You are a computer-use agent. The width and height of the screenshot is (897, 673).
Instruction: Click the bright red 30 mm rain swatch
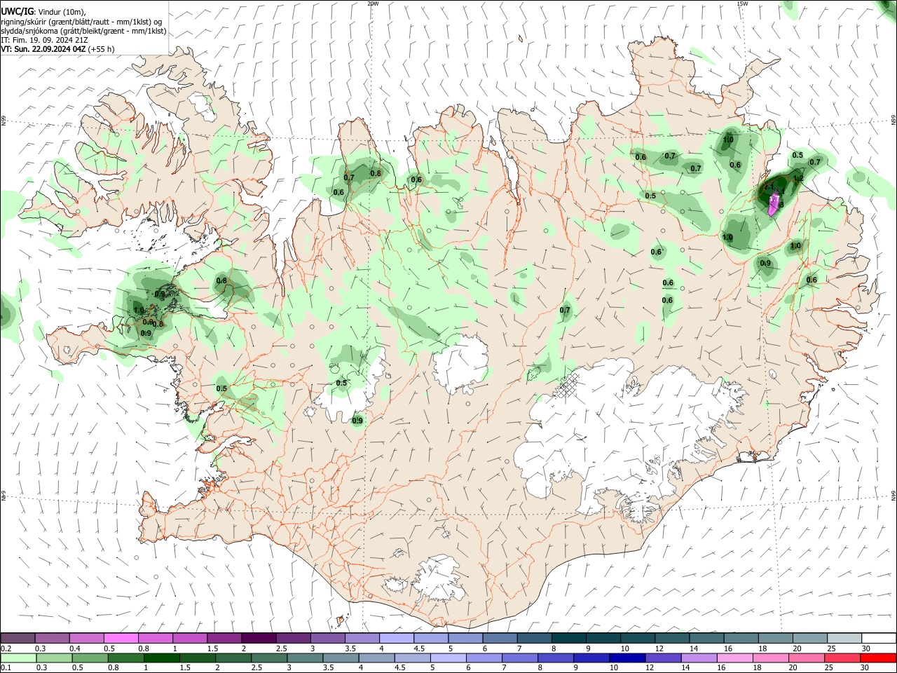pos(878,658)
